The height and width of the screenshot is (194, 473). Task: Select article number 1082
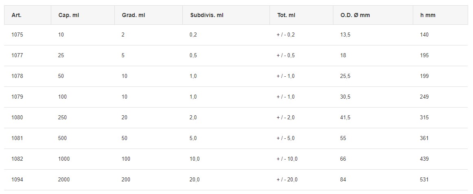pos(17,159)
